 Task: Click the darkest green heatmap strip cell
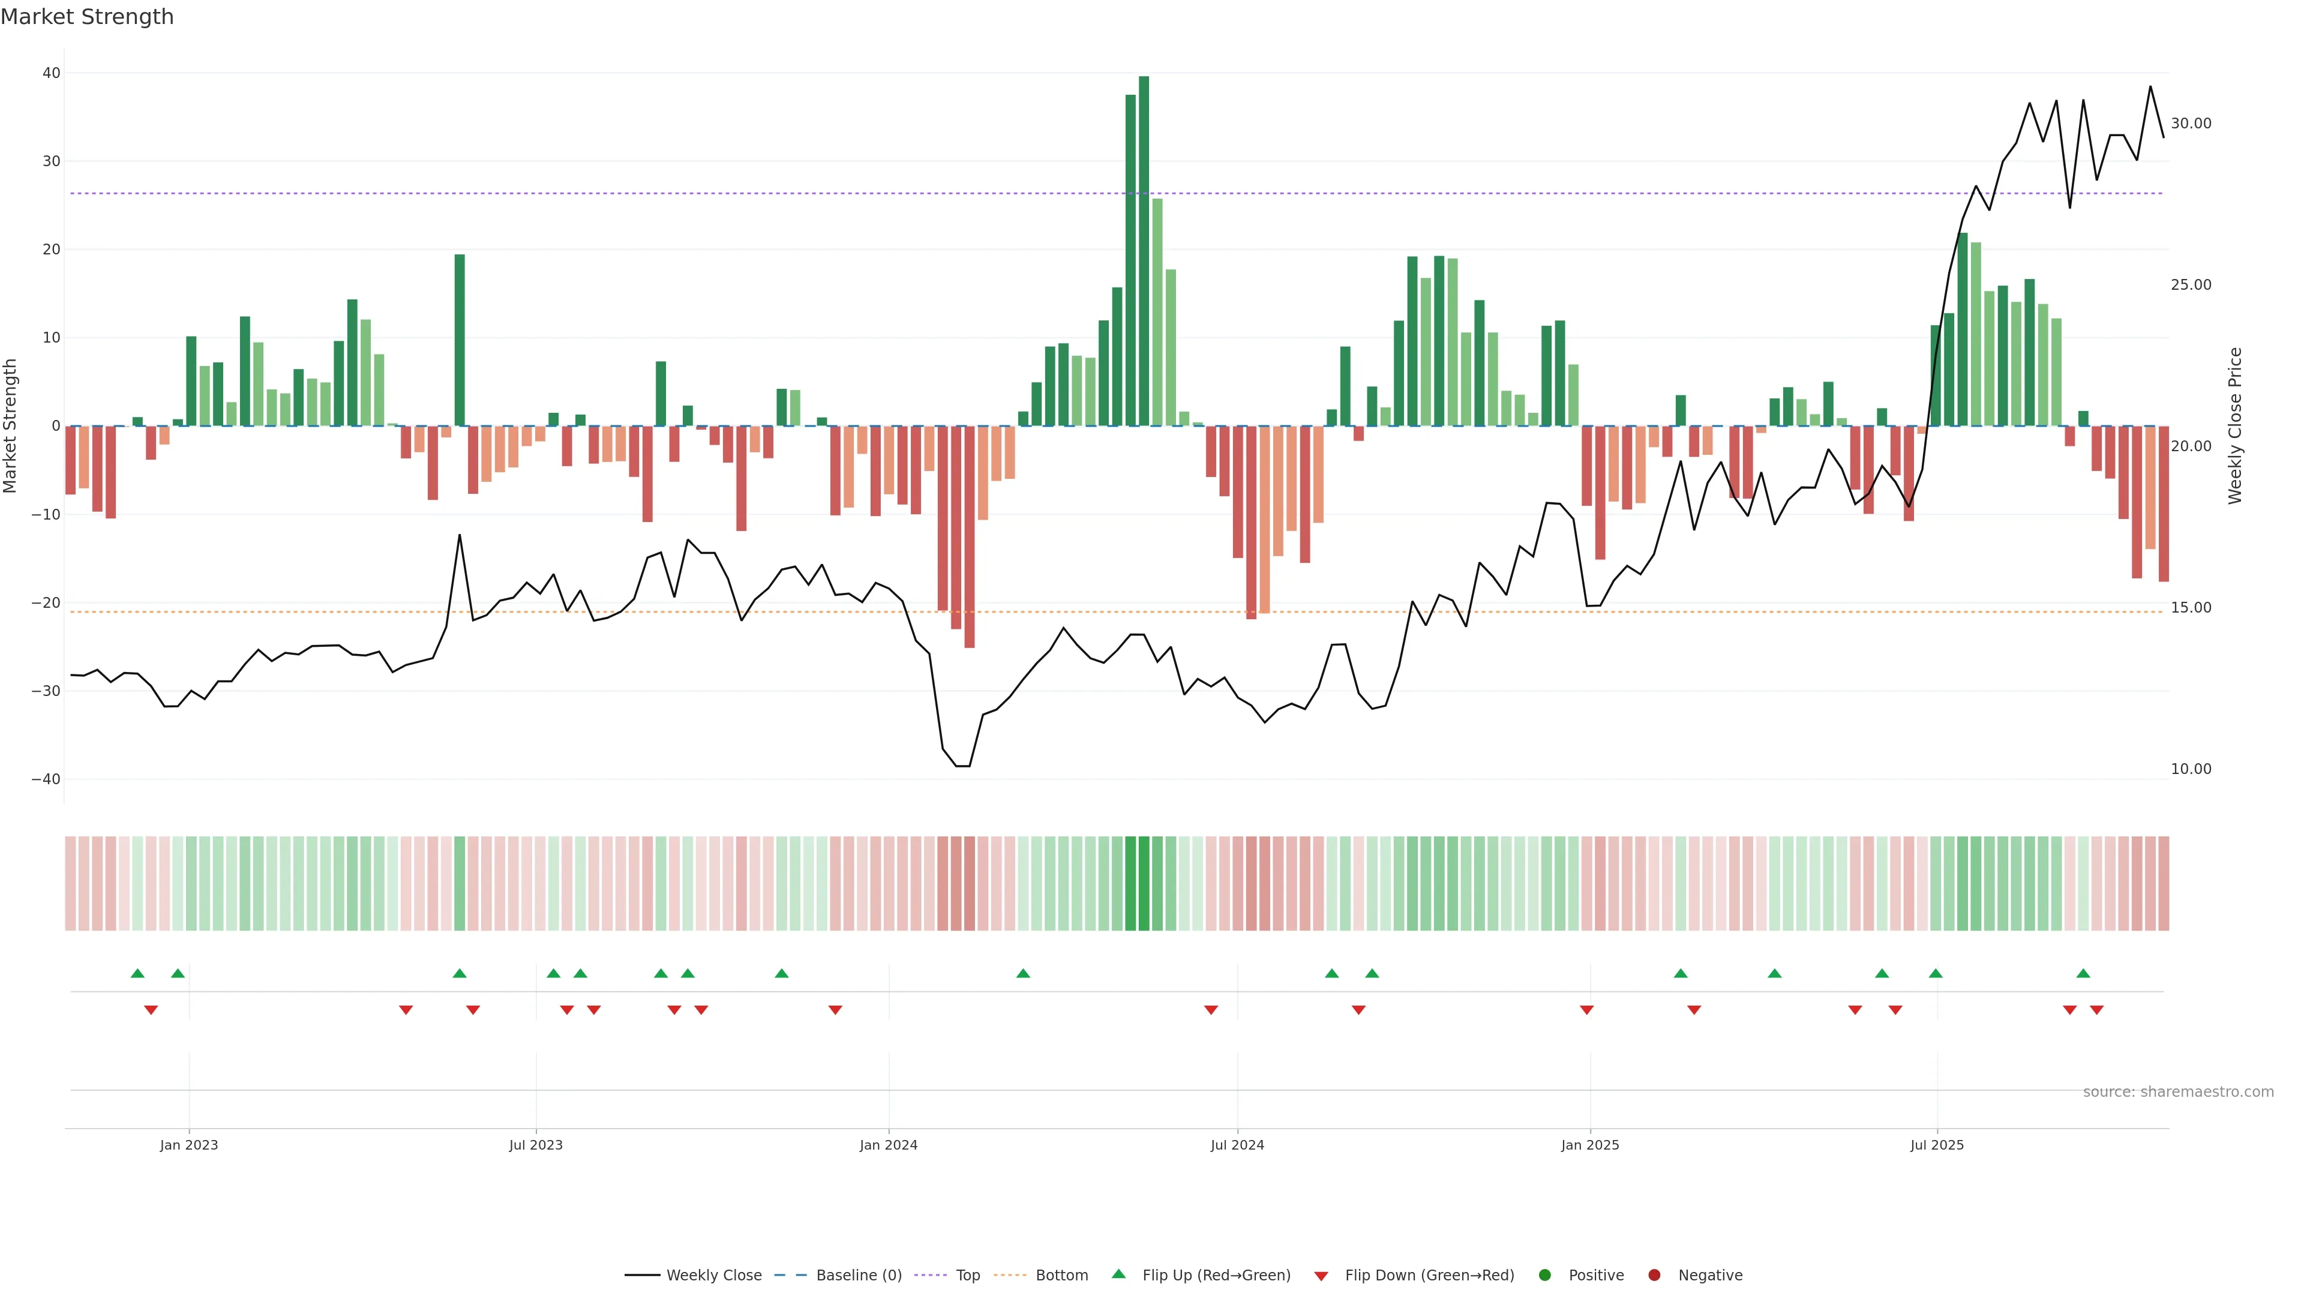[x=1144, y=883]
